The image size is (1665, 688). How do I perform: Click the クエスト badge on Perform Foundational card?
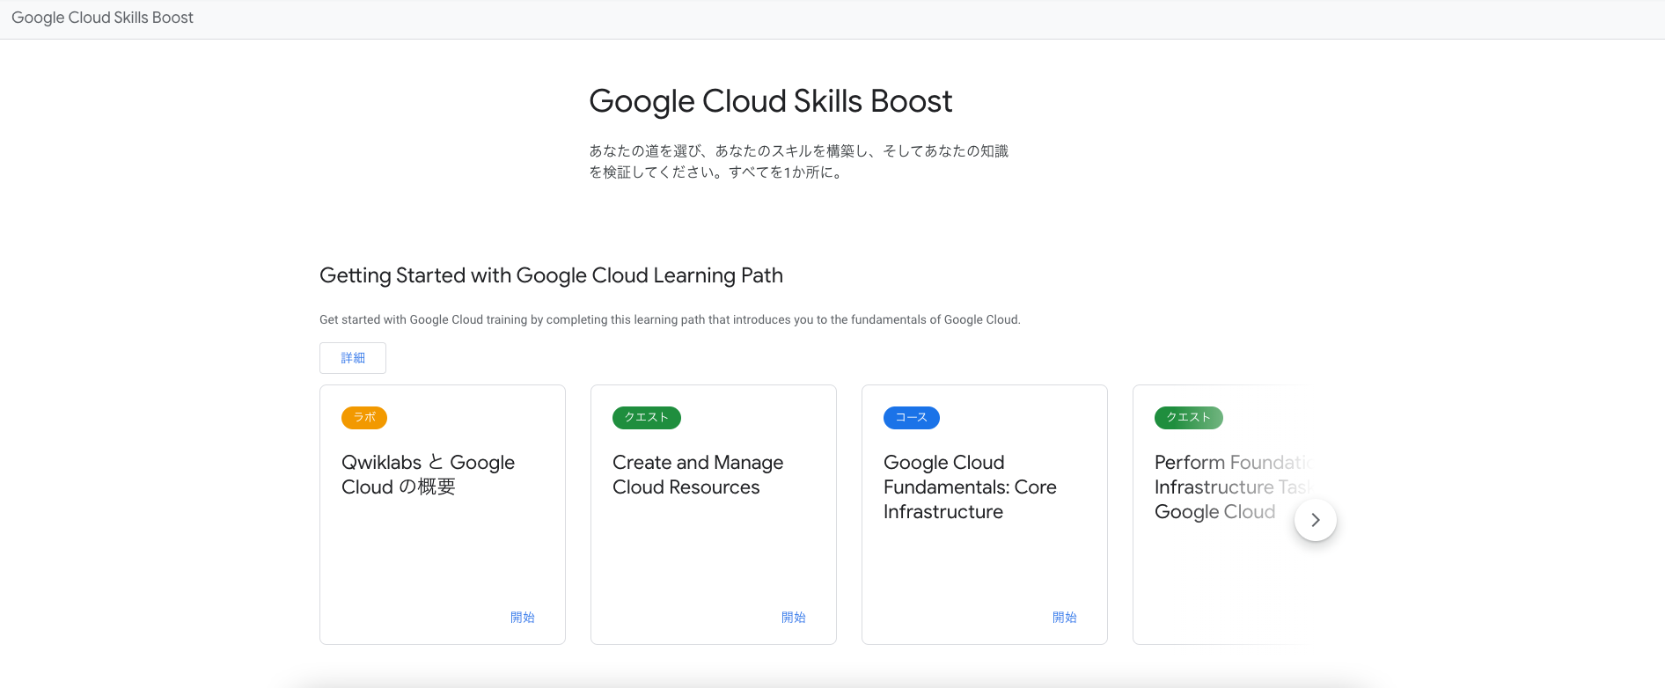[x=1188, y=418]
